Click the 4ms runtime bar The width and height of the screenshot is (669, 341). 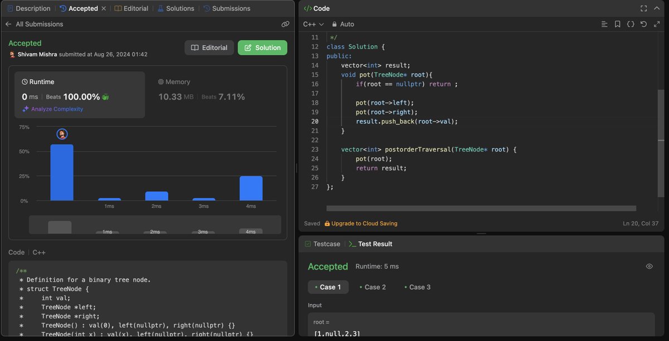coord(251,188)
